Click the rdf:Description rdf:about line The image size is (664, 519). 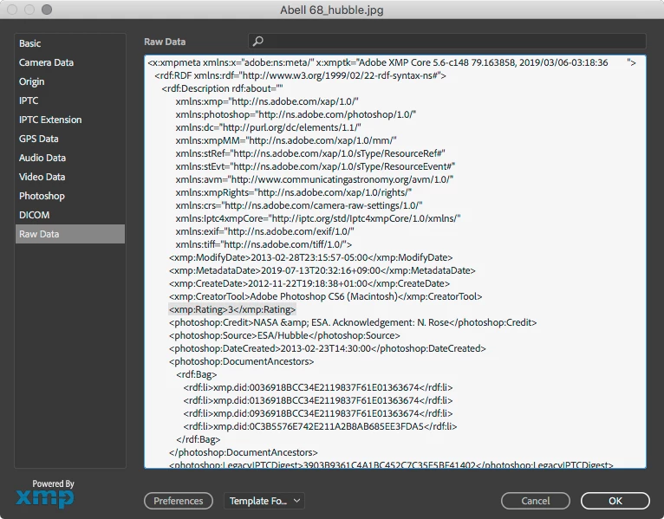coord(222,88)
